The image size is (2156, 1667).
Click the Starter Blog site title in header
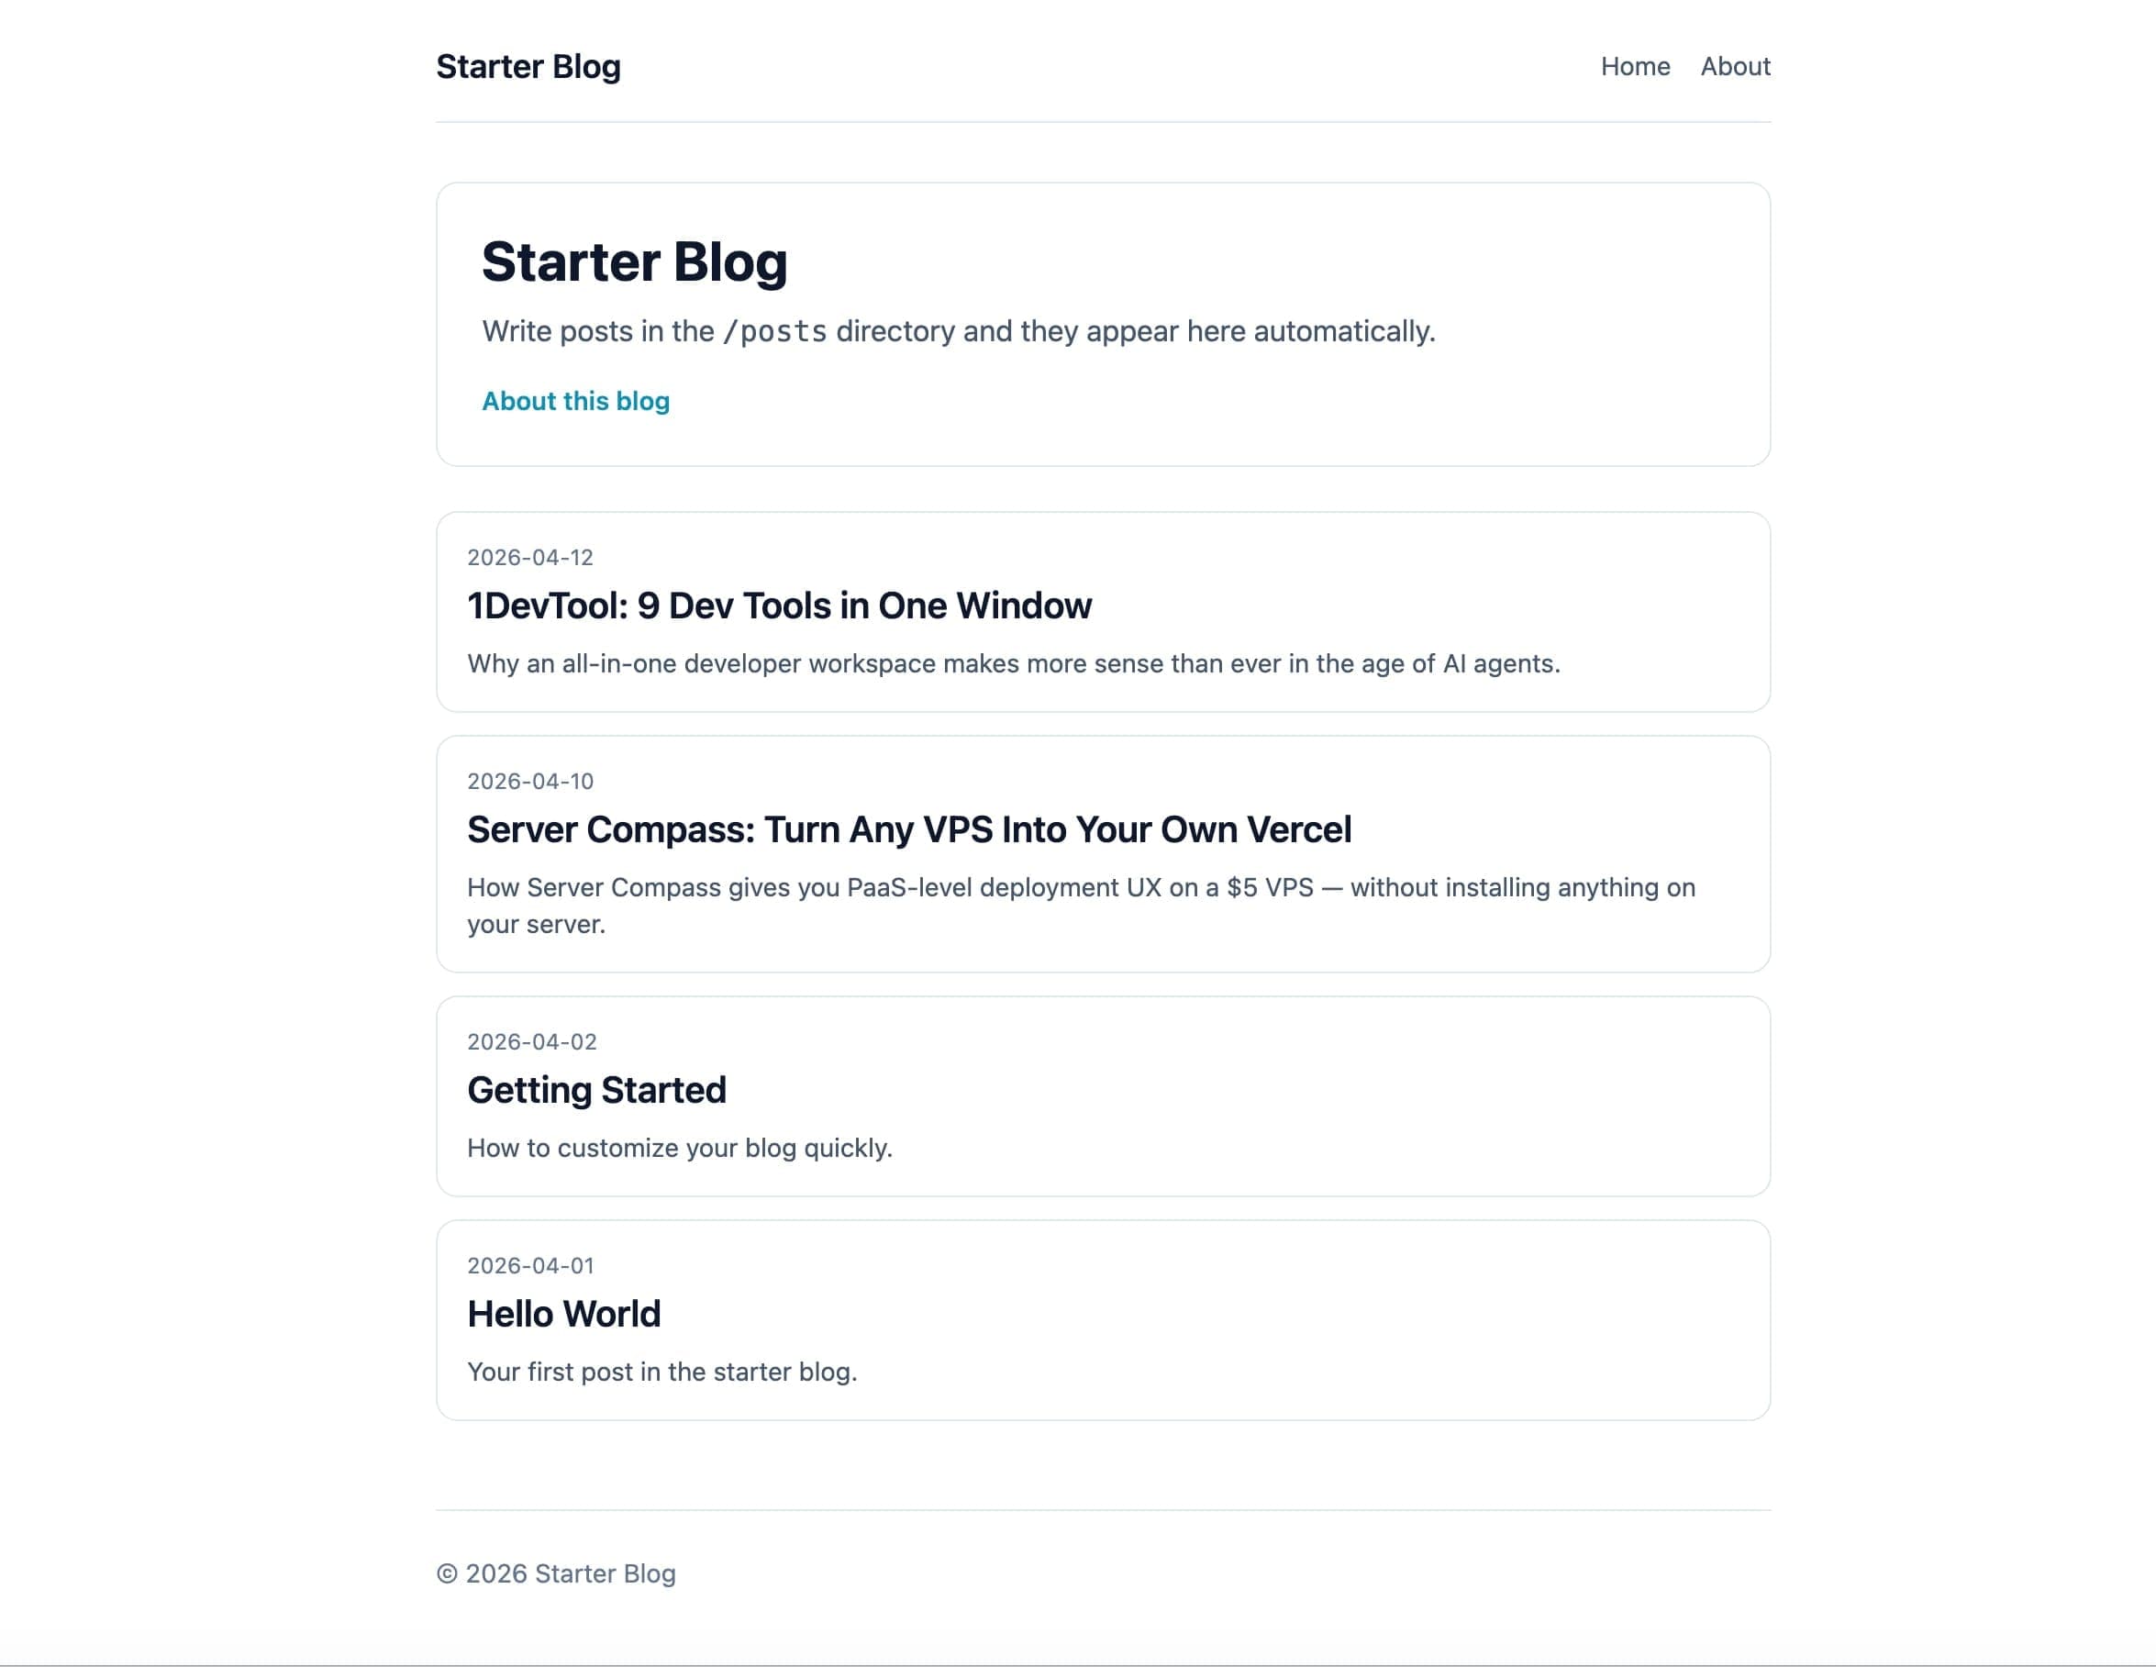pos(528,66)
